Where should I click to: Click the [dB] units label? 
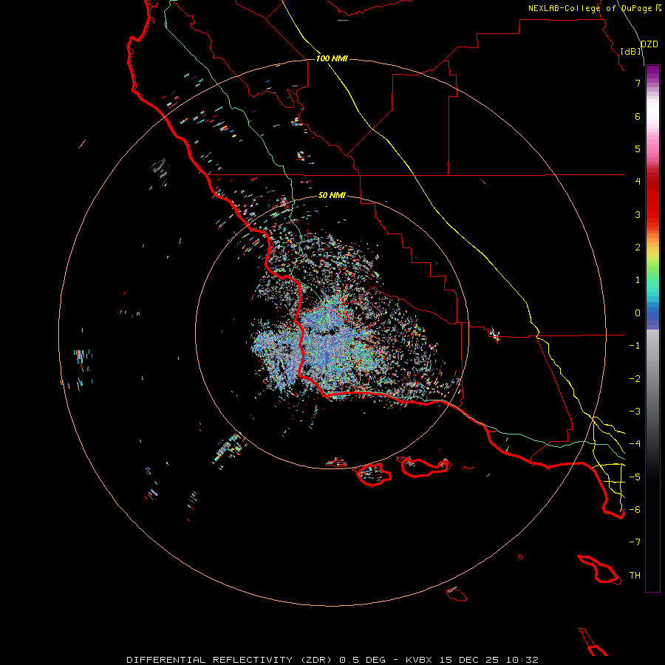[631, 51]
